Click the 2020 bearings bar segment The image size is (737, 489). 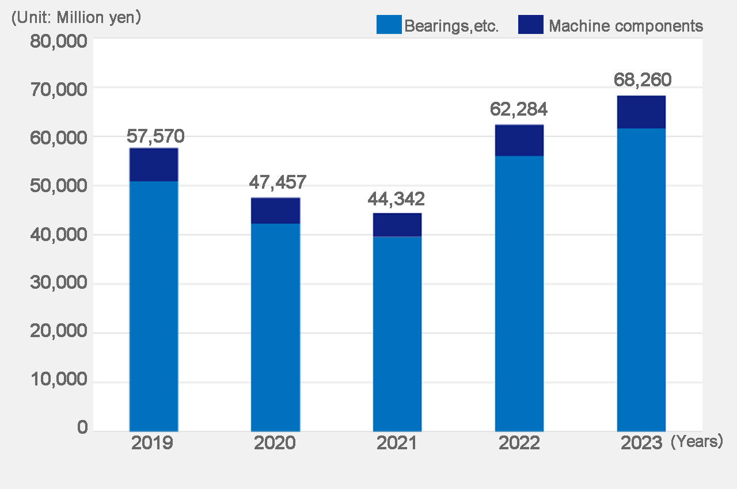(275, 327)
